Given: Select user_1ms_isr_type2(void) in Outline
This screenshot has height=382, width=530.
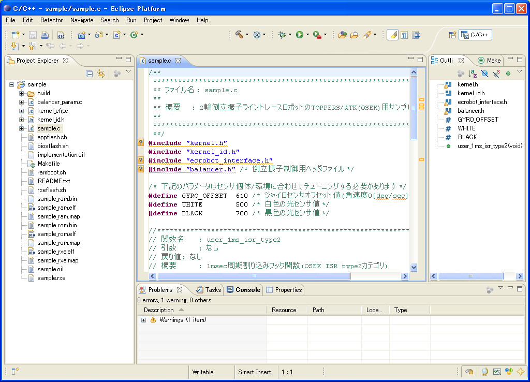Looking at the screenshot, I should (x=490, y=146).
